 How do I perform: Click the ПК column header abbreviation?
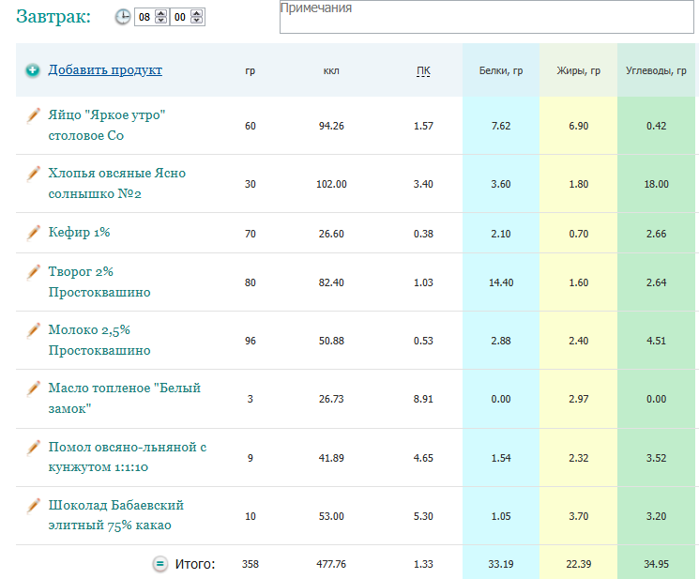423,71
